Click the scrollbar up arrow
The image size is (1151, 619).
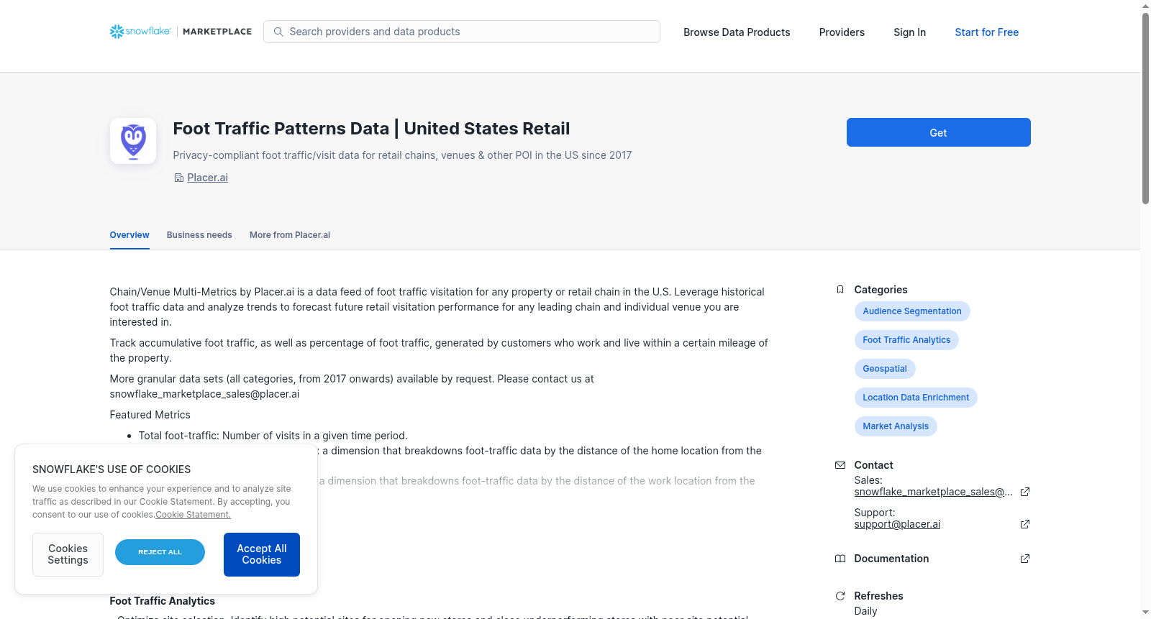tap(1145, 6)
